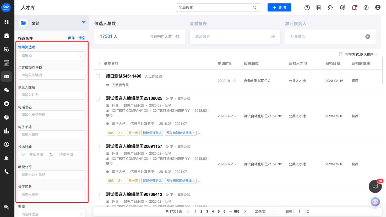Screen dimensions: 386x217
Task: Open the robot assistant floating icon
Action: [375, 202]
